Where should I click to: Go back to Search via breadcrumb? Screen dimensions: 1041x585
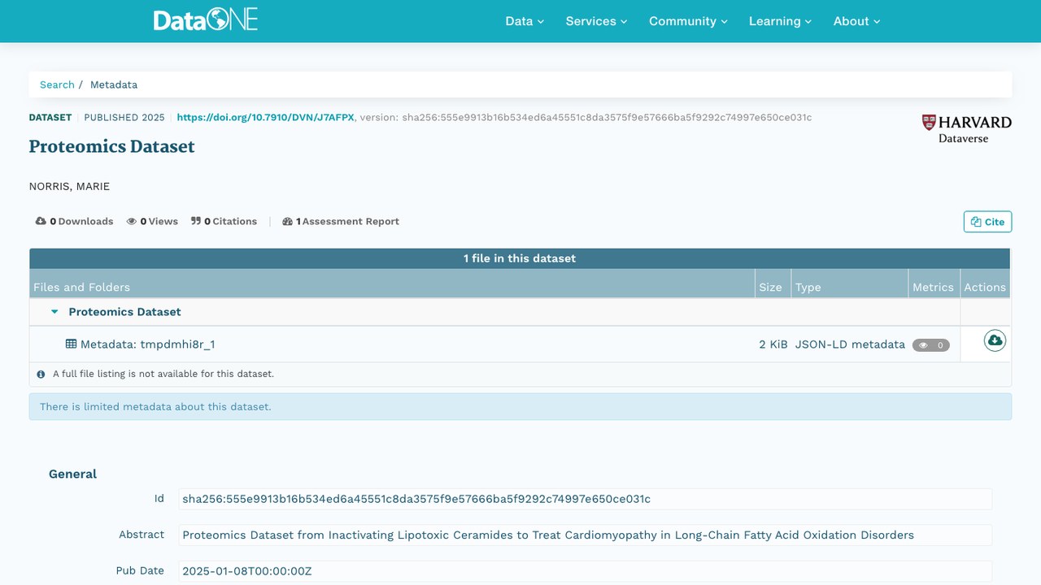[57, 84]
